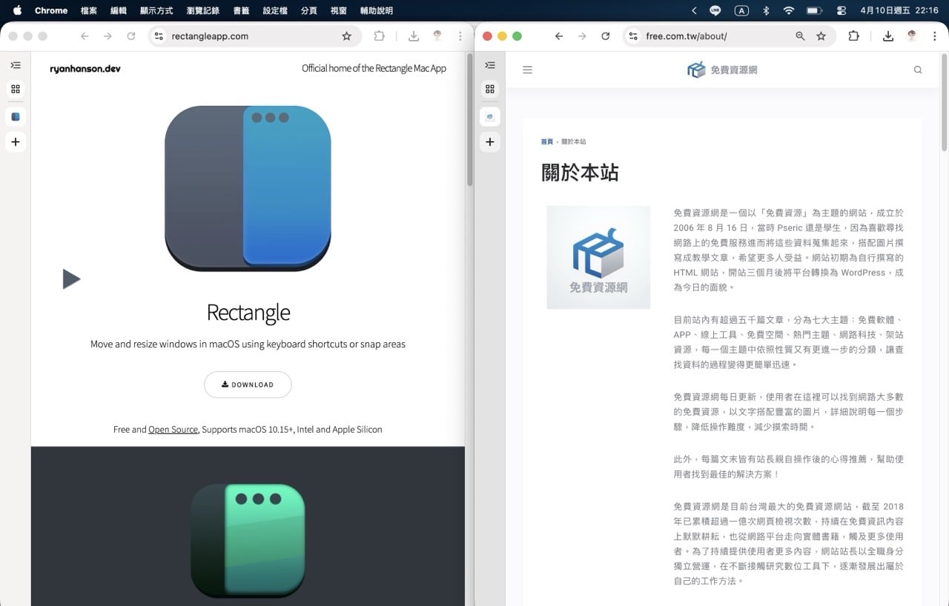The image size is (949, 606).
Task: Open search magnifier on 免費資源網 header
Action: point(918,70)
